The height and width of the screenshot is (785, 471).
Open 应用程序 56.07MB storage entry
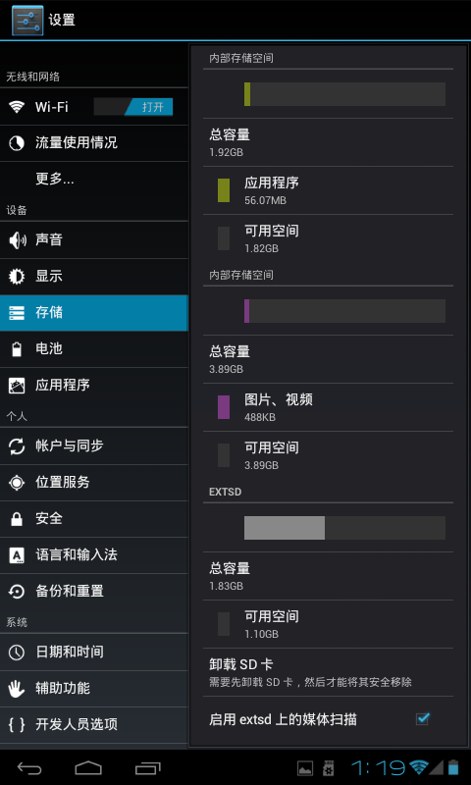pyautogui.click(x=328, y=190)
